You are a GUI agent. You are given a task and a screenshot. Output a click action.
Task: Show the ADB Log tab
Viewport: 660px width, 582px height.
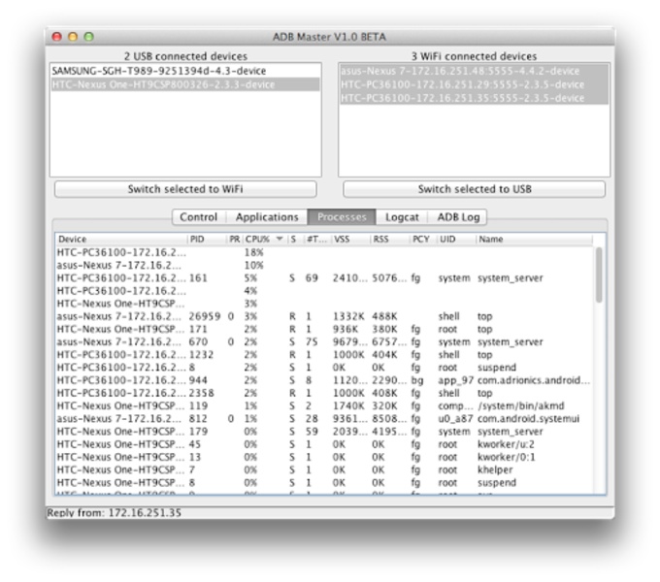click(458, 217)
